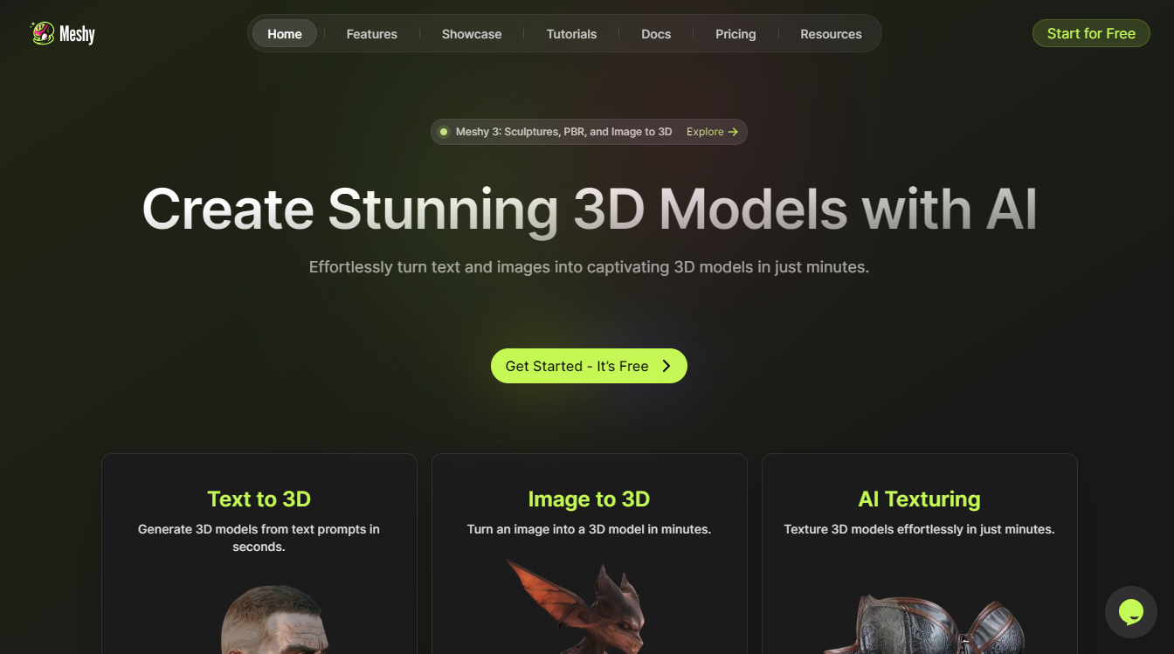Screen dimensions: 1174x654
Task: Click the AI Texturing heading
Action: point(919,499)
